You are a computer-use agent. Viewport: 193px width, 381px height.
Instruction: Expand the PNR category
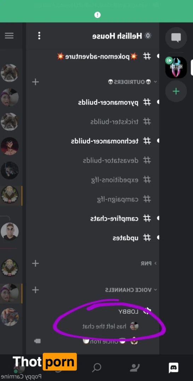pyautogui.click(x=148, y=263)
